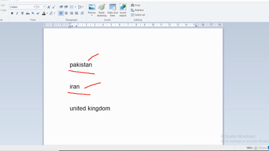This screenshot has width=269, height=151.
Task: Open Paragraph settings dialog icon
Action: click(x=82, y=13)
